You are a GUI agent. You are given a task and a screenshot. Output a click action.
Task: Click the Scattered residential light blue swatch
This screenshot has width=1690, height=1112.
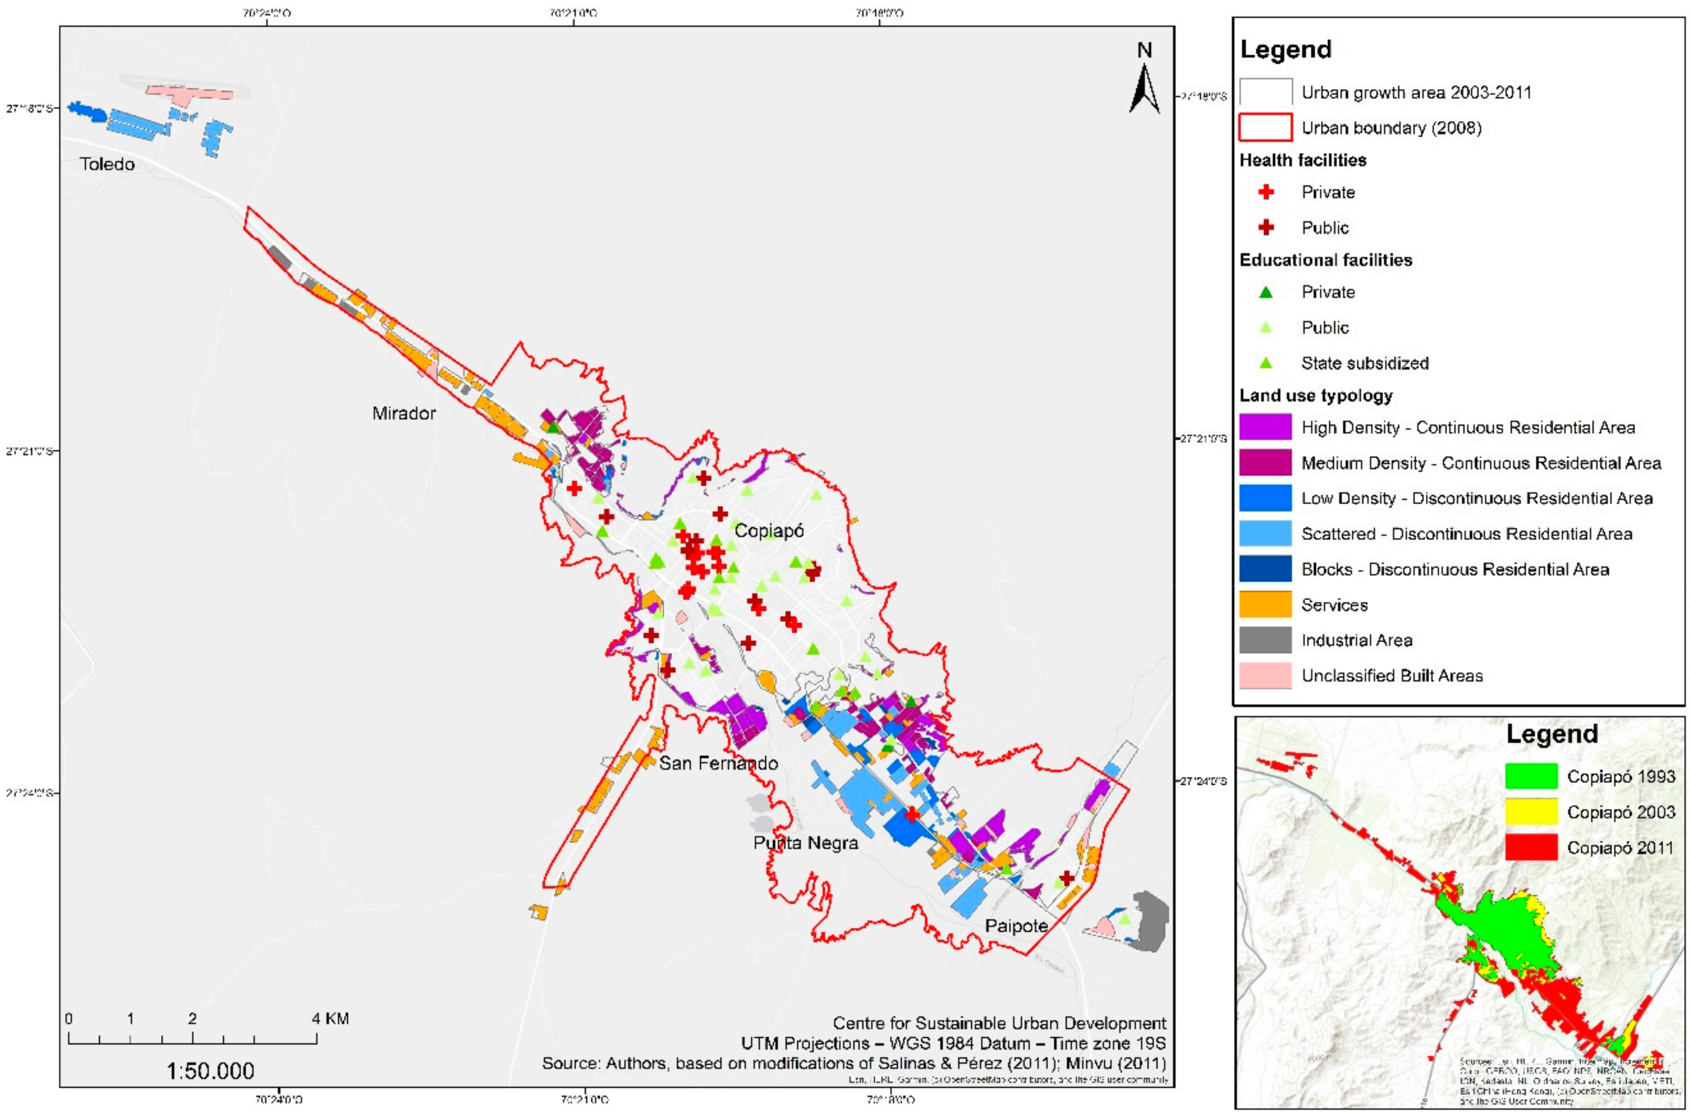tap(1265, 534)
